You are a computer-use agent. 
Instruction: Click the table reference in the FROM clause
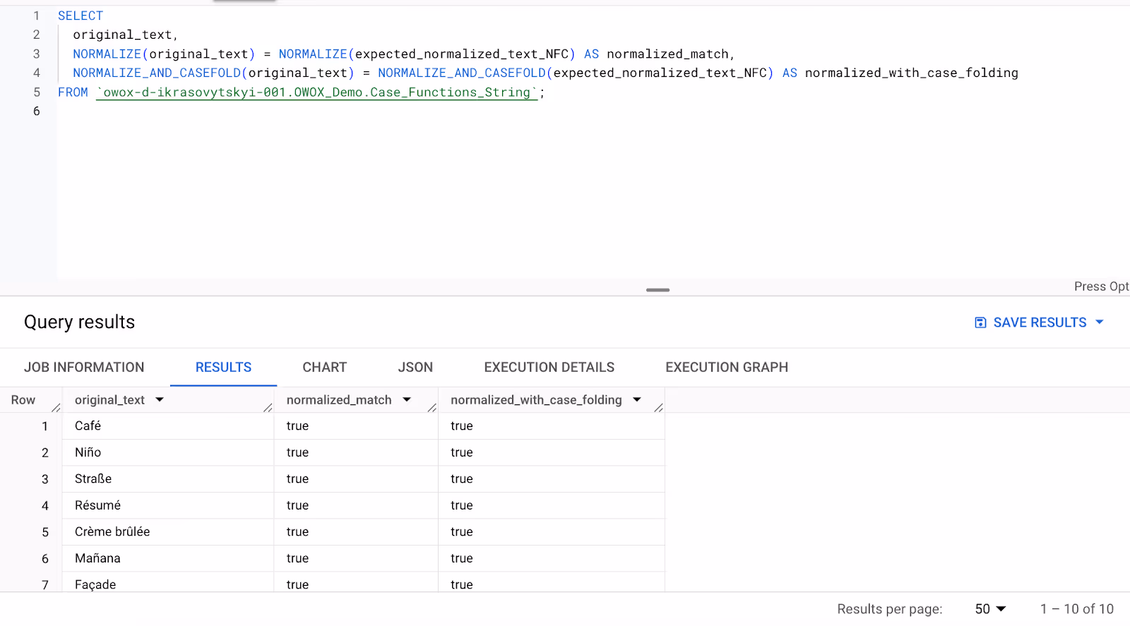click(x=317, y=92)
